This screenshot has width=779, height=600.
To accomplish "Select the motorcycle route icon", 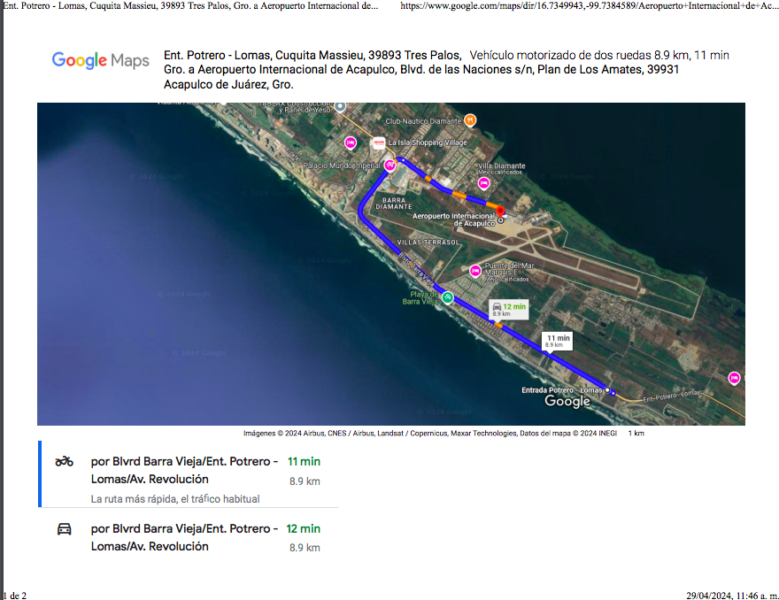I will point(64,461).
